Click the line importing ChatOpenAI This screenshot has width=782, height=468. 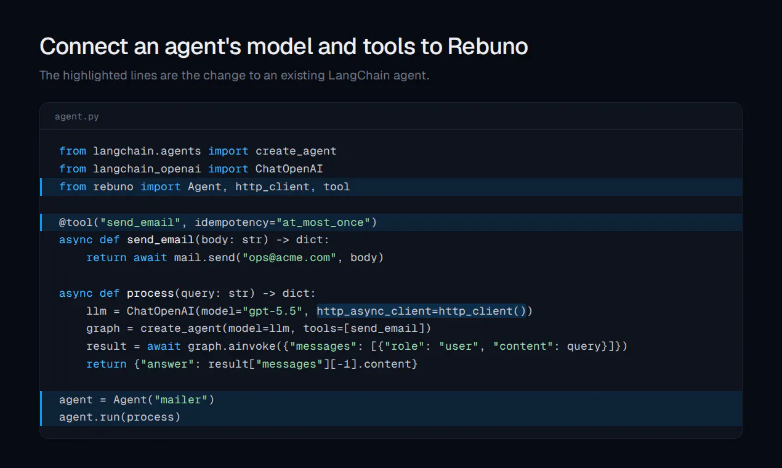[x=191, y=169]
